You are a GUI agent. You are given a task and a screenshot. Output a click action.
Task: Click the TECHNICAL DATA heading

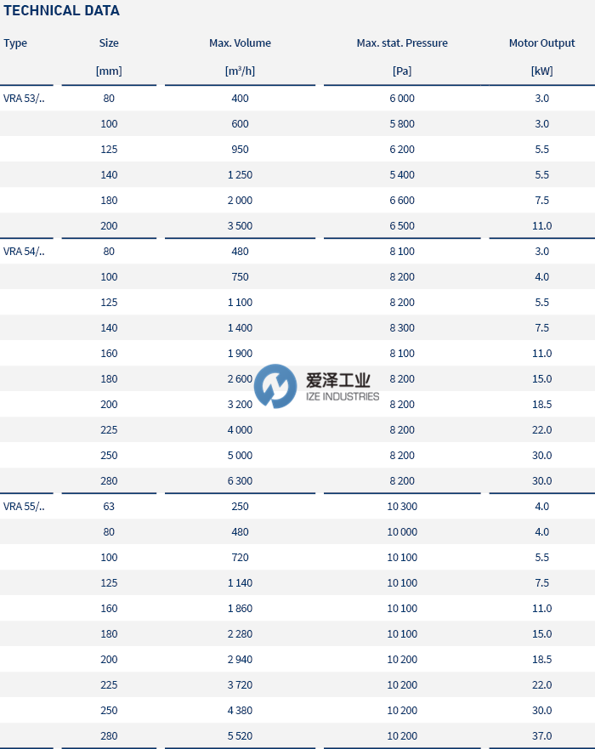click(x=61, y=11)
